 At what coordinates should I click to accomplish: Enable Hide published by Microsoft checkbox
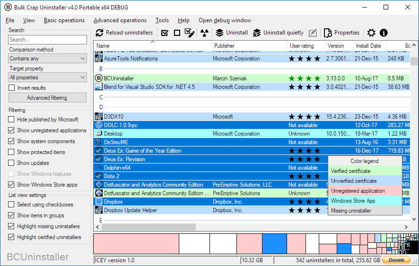click(x=12, y=120)
